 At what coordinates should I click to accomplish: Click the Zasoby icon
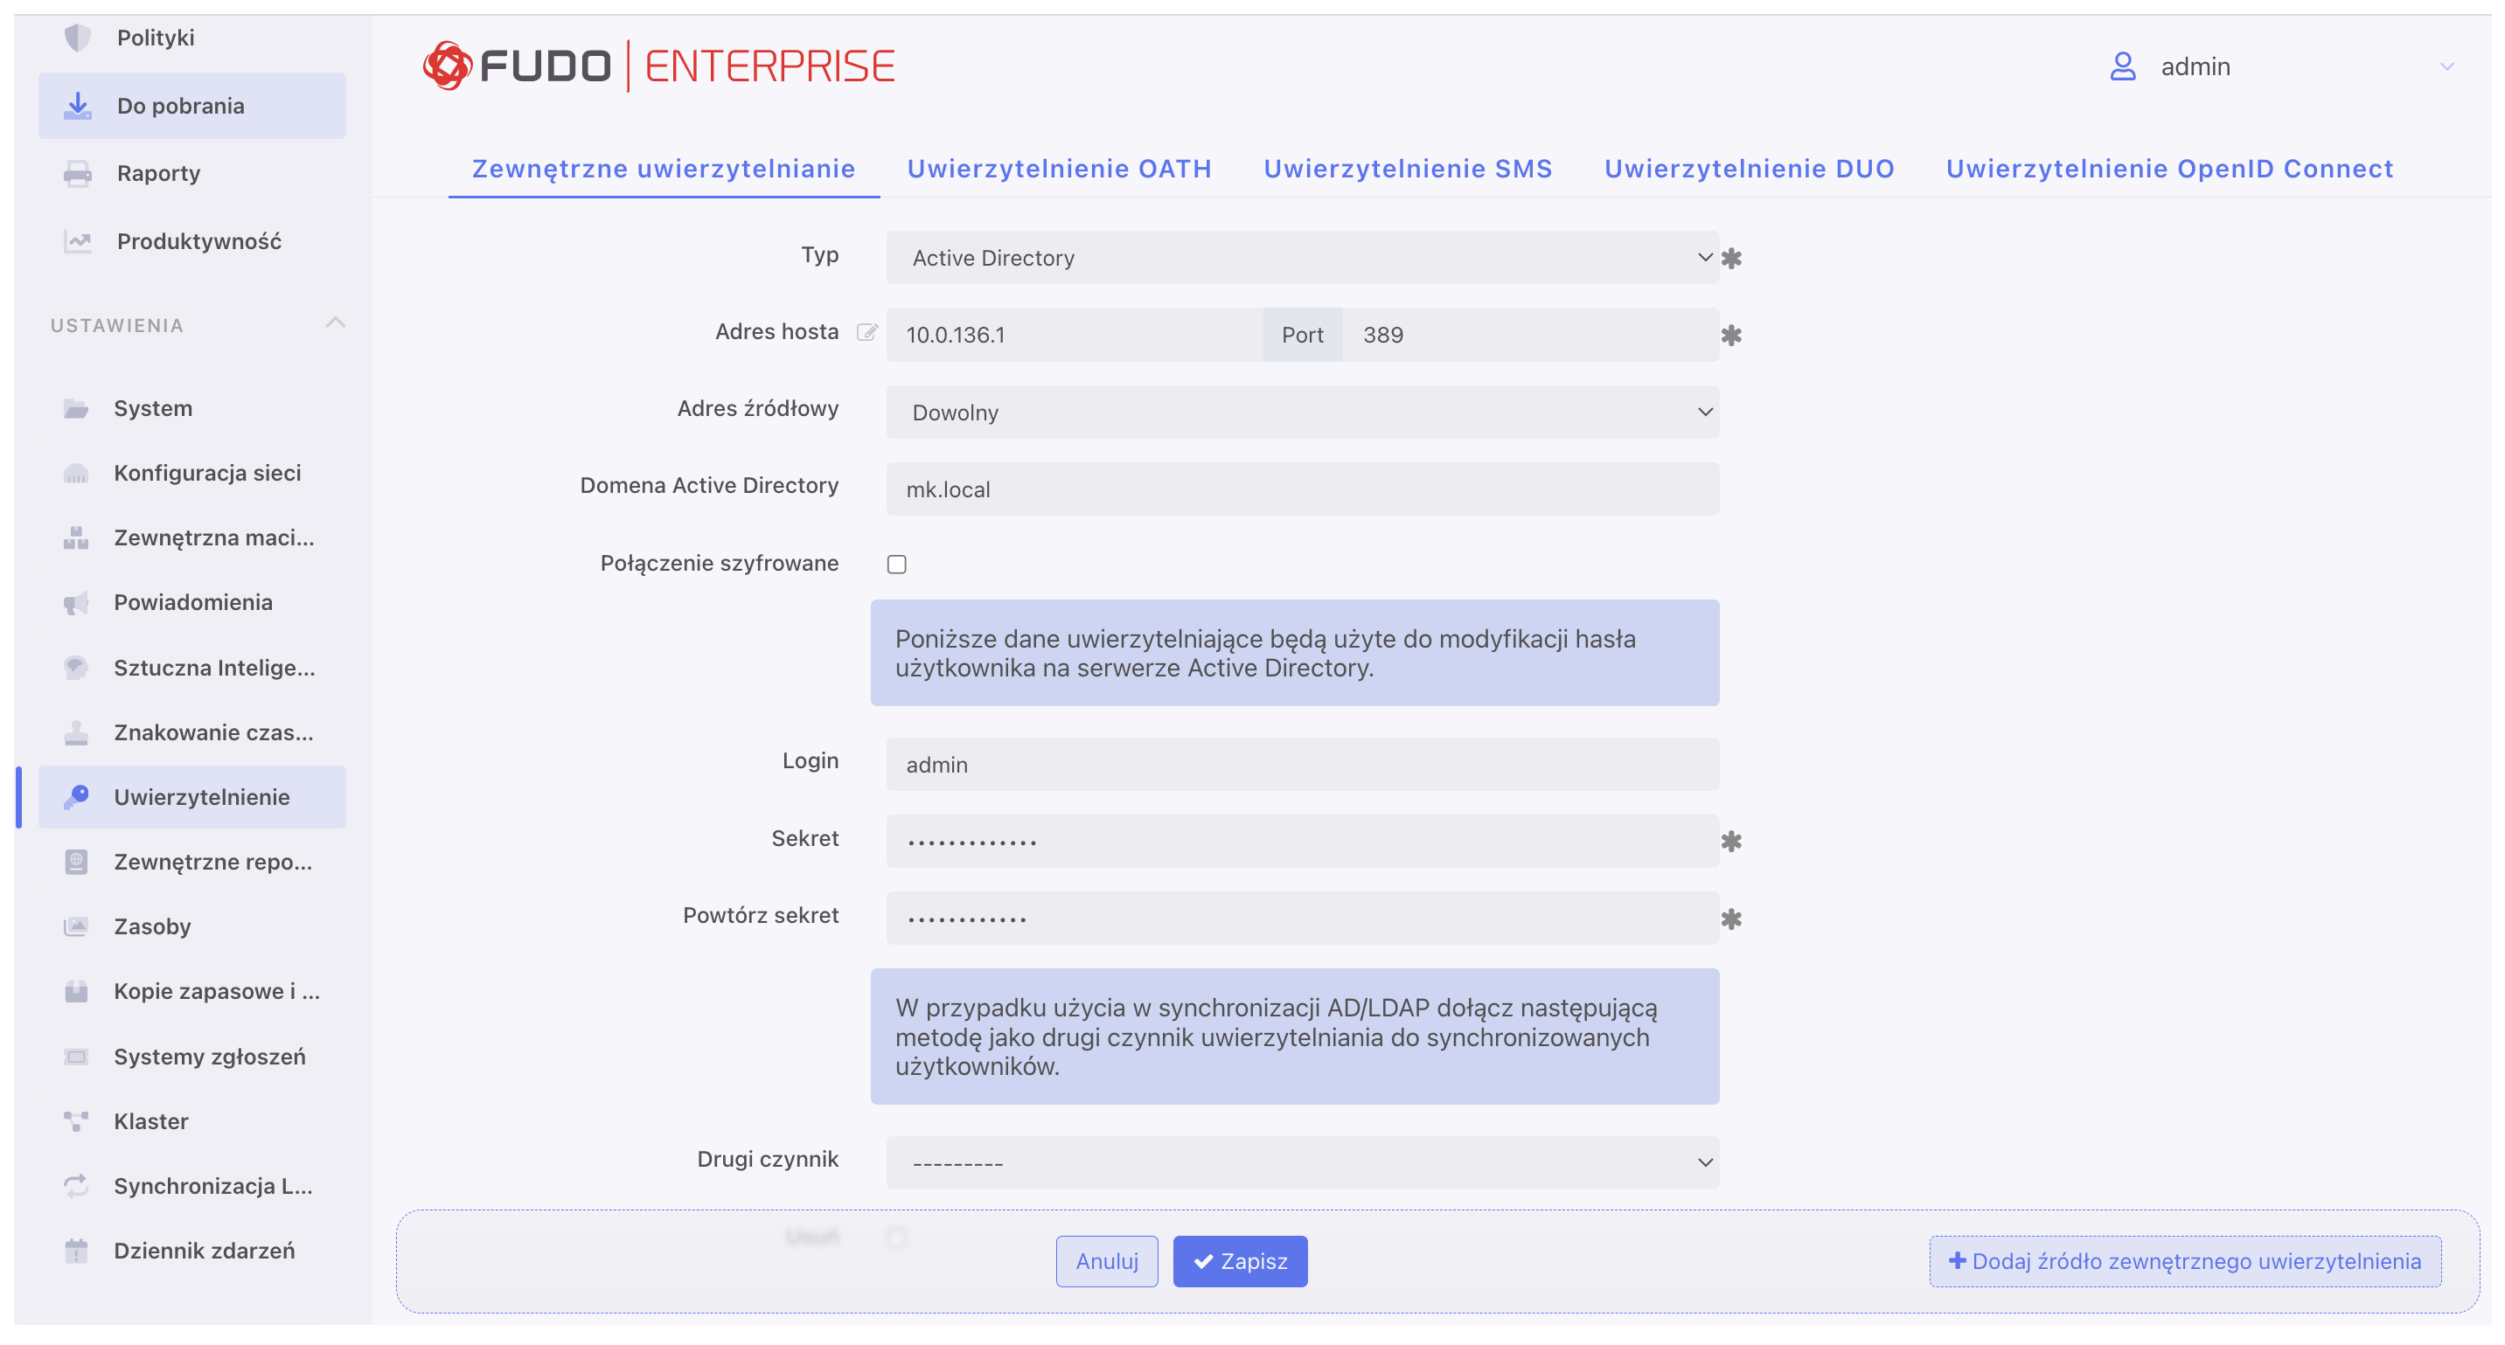(76, 926)
